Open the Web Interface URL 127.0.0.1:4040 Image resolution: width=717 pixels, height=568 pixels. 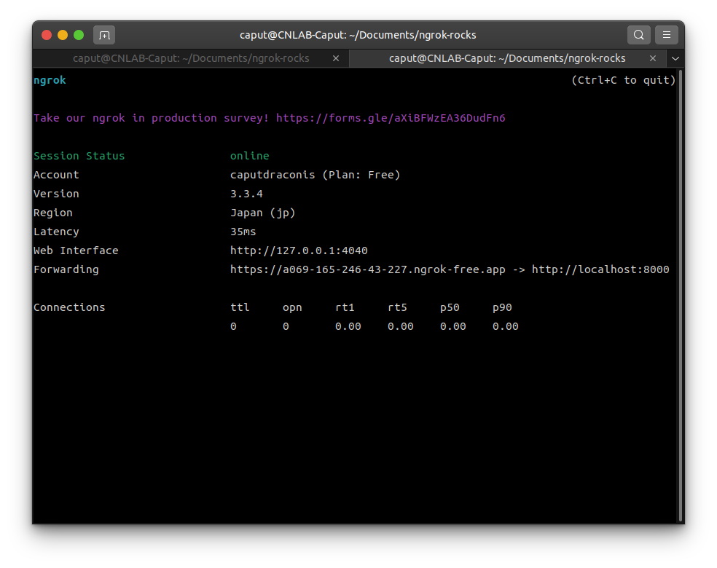tap(299, 251)
